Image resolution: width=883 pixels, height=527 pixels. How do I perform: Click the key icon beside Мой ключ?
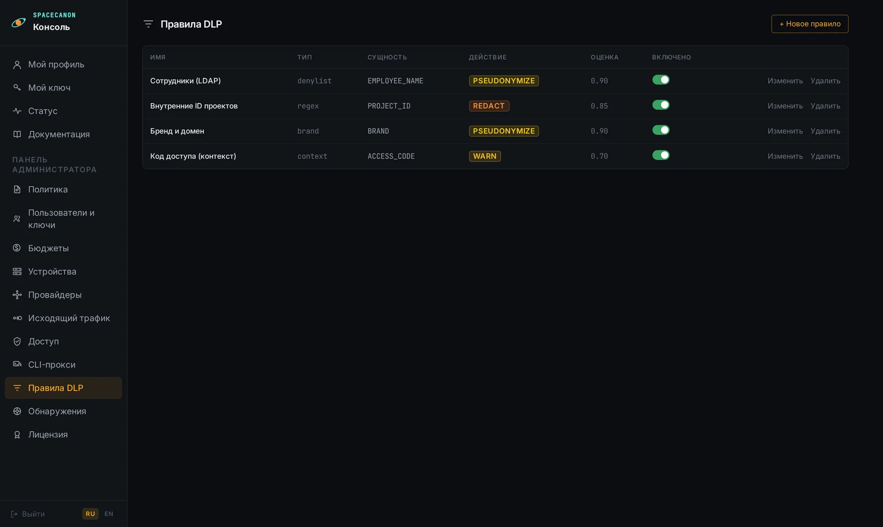17,88
